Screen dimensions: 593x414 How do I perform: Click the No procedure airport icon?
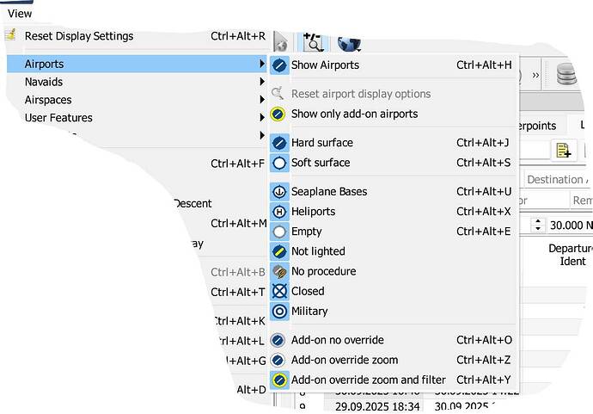pyautogui.click(x=278, y=271)
